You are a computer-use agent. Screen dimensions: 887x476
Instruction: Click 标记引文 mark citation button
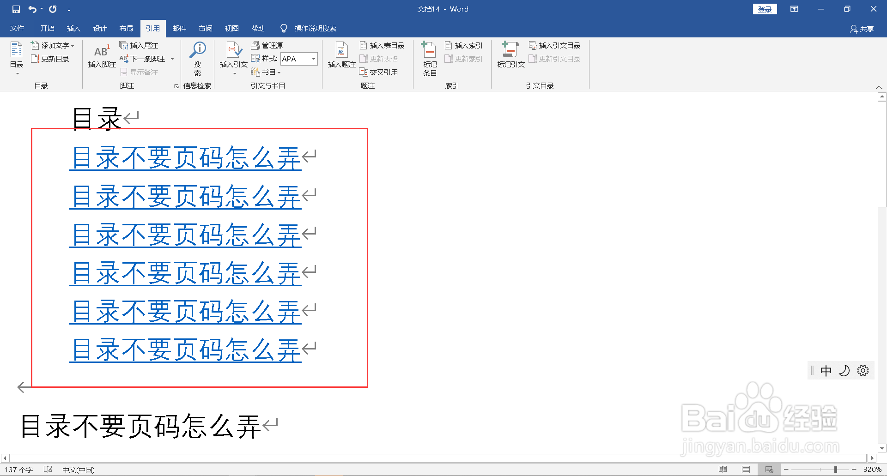[x=511, y=55]
